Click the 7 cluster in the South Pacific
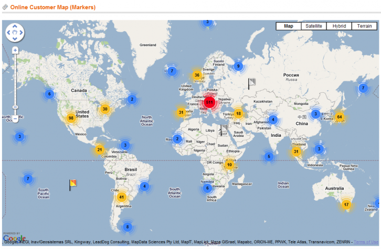 28,179
